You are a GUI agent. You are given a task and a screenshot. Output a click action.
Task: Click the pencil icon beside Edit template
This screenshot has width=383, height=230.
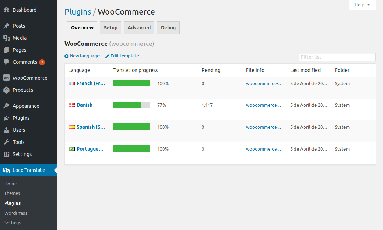107,56
